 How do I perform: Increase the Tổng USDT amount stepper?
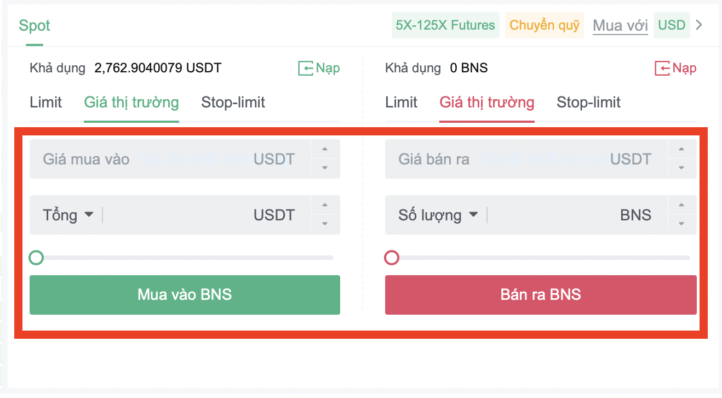325,206
